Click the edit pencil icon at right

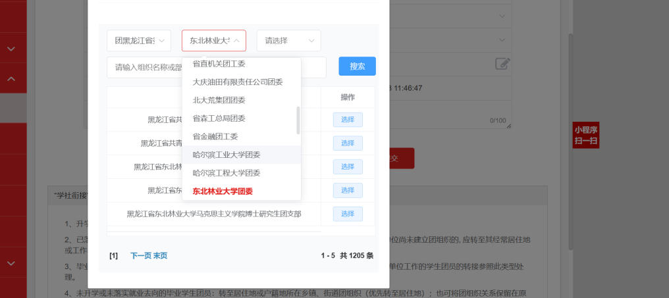point(502,64)
